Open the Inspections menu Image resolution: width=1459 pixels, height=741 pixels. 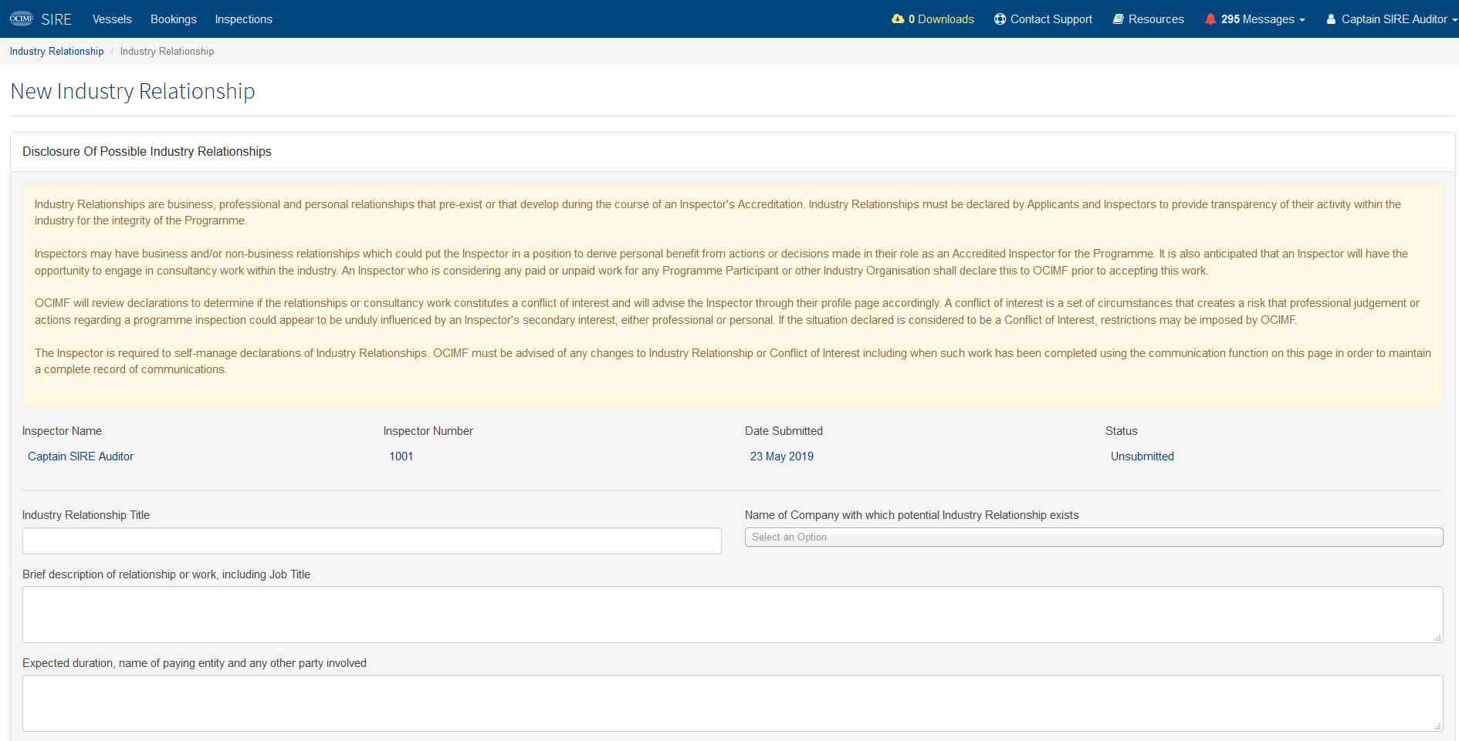pos(243,19)
